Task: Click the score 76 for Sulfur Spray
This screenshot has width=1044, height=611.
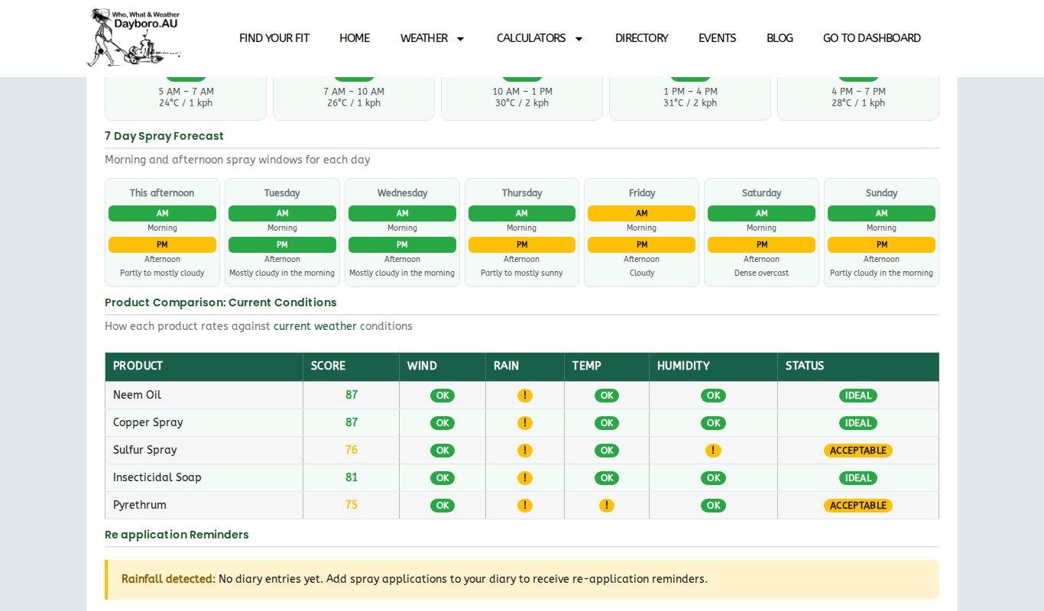Action: (352, 450)
